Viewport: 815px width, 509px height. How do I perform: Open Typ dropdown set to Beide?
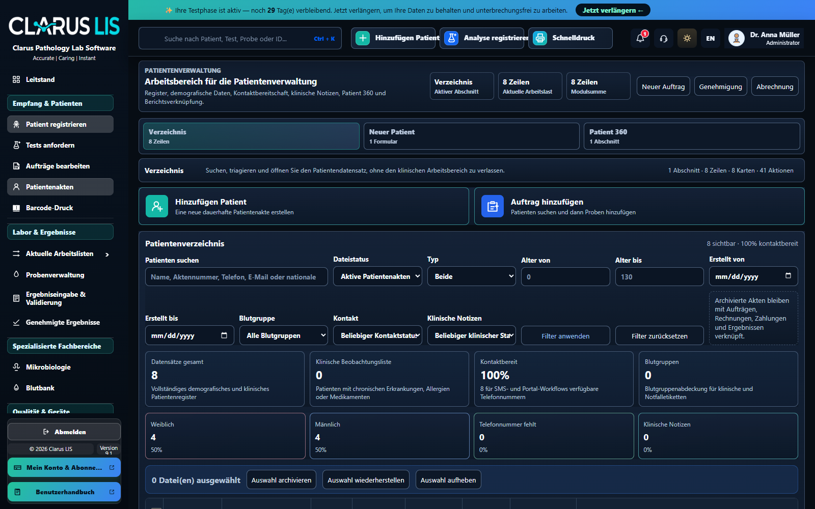472,276
